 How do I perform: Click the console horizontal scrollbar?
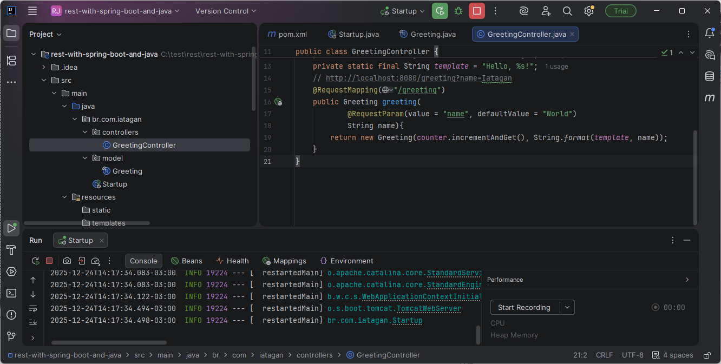click(109, 342)
